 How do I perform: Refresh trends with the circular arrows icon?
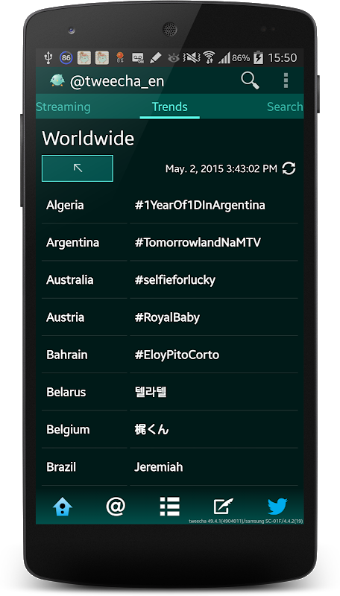pos(289,168)
